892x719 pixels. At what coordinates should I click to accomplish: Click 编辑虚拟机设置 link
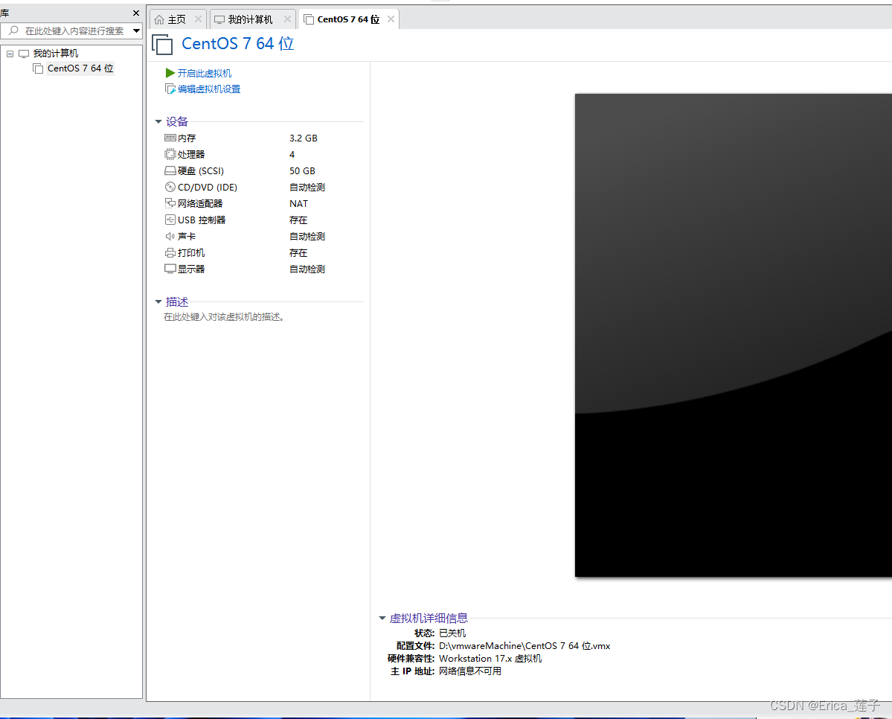[209, 89]
